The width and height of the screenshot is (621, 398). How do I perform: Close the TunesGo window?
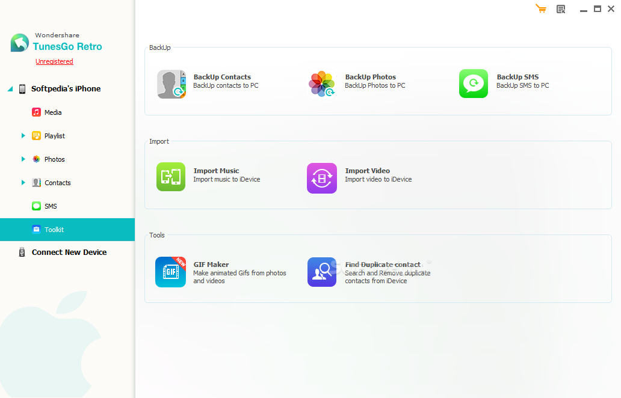pos(611,8)
